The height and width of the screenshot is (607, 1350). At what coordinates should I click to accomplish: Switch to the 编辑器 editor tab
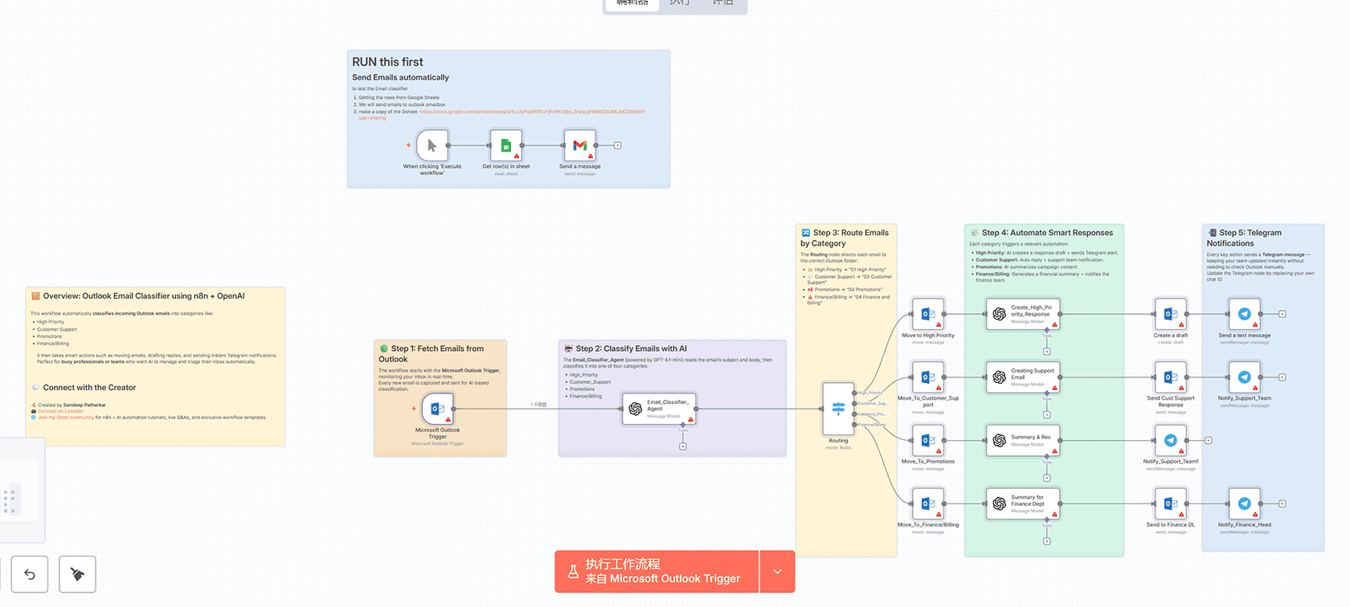632,4
